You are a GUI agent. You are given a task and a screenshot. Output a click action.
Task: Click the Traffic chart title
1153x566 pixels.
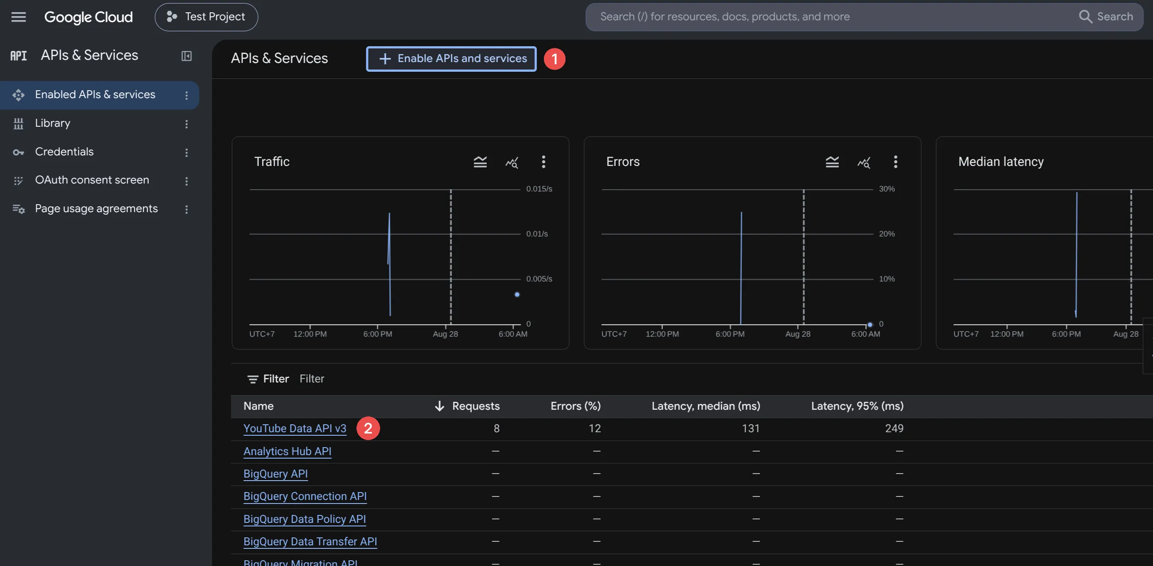tap(272, 162)
